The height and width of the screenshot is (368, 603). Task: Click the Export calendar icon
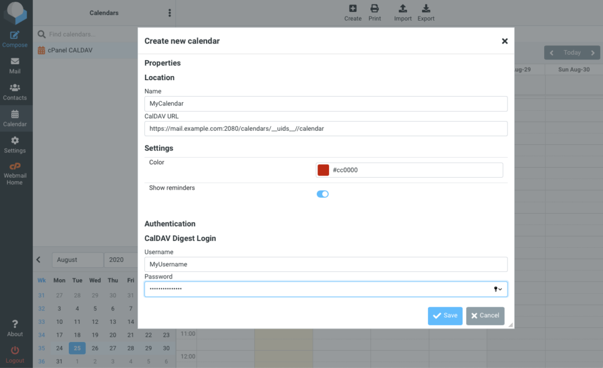point(426,9)
